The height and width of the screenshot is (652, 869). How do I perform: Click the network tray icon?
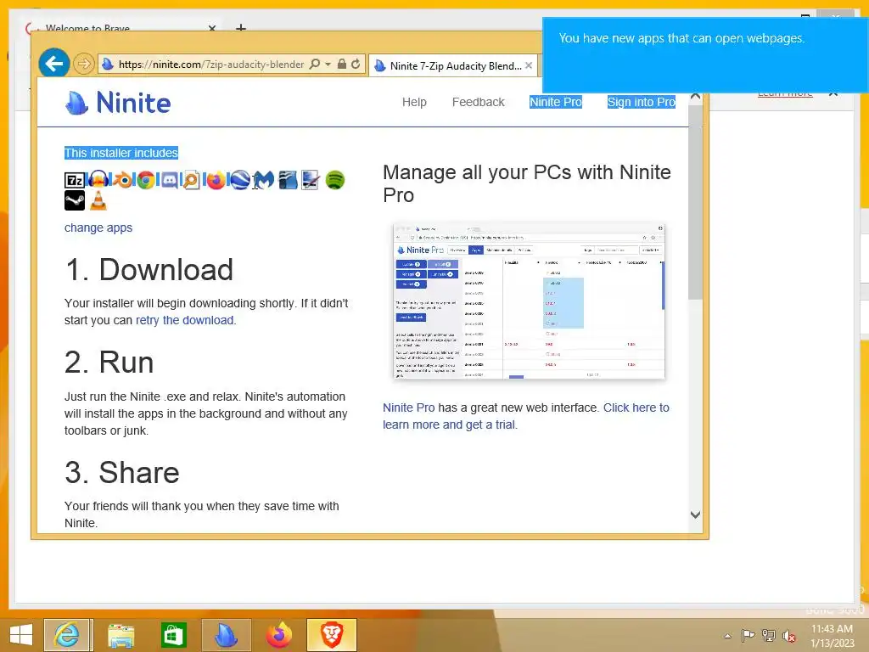(x=769, y=635)
